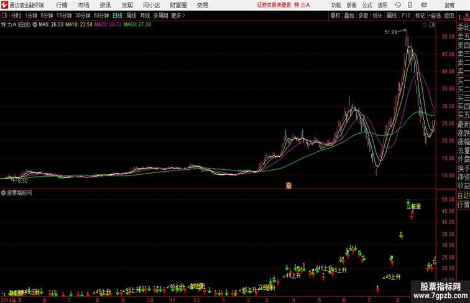470x303 pixels.
Task: Open the 选项 menu
Action: (x=382, y=5)
